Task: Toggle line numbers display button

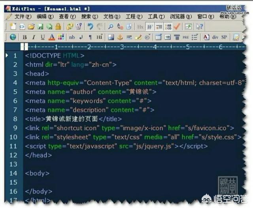Action: 168,26
